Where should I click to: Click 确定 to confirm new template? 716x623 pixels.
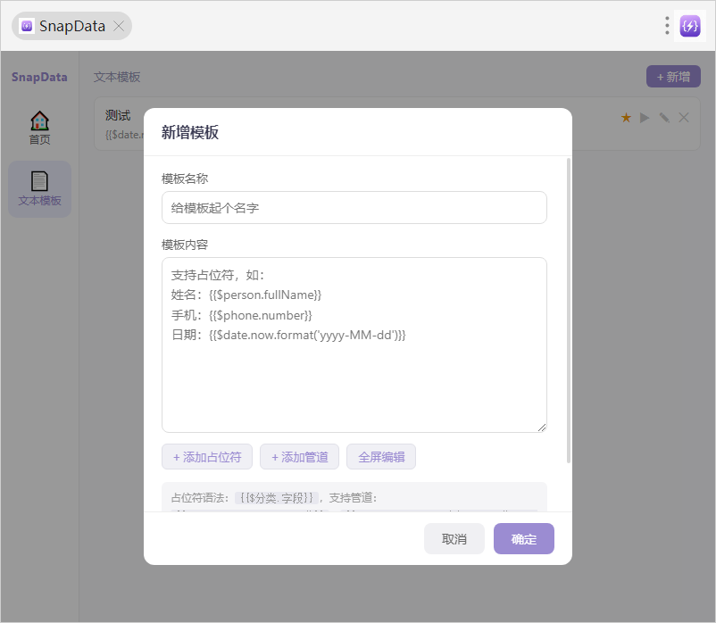click(524, 538)
